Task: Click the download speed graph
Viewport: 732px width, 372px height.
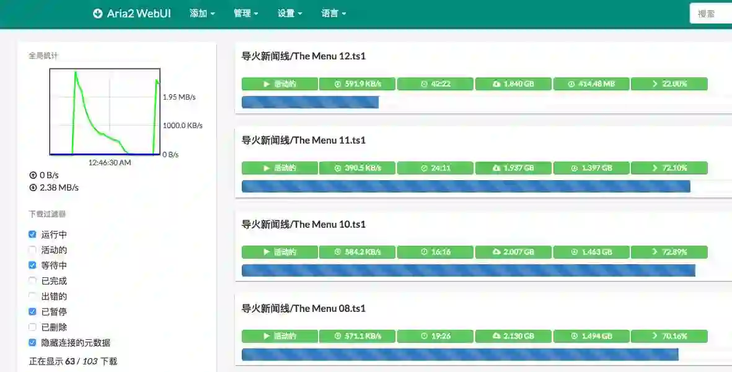Action: [x=105, y=112]
